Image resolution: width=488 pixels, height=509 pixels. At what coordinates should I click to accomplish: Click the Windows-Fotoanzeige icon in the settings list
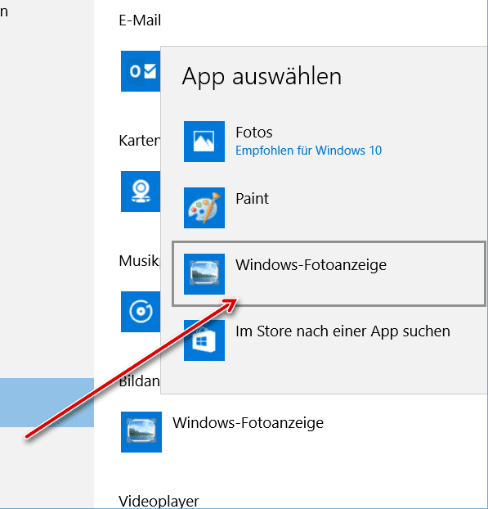coord(141,432)
